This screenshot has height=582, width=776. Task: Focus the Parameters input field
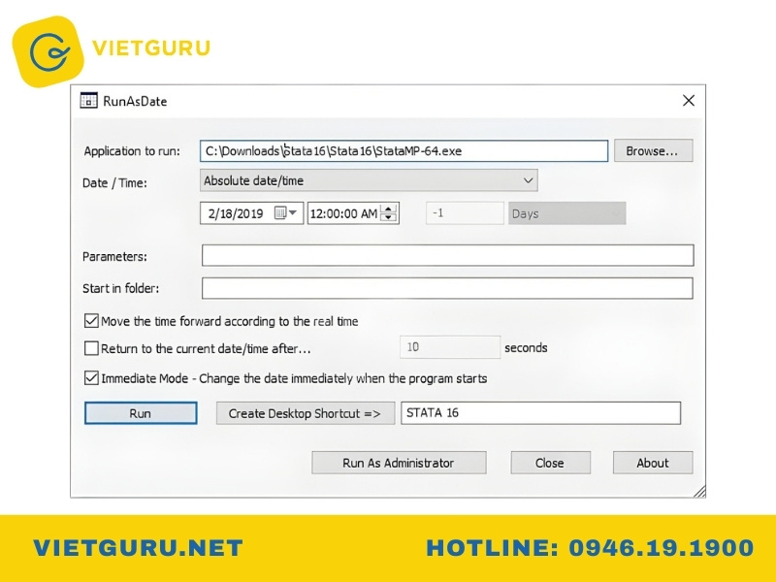[x=447, y=255]
